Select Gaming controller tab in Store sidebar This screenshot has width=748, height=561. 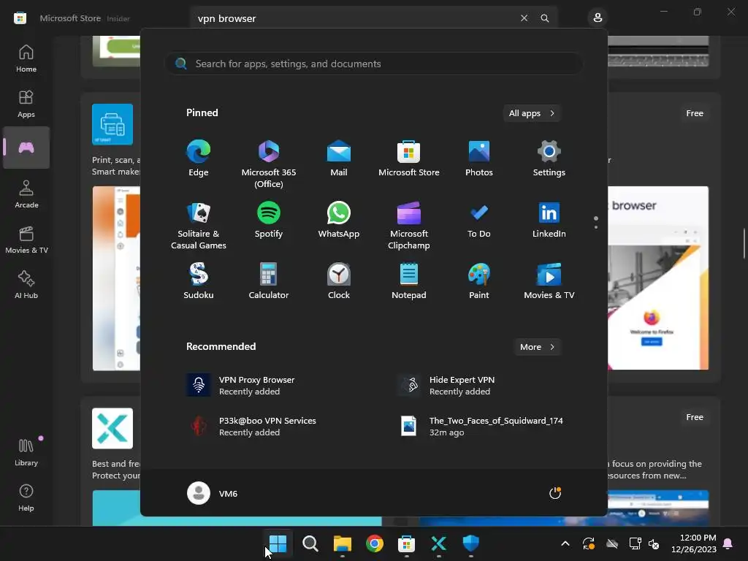[26, 148]
